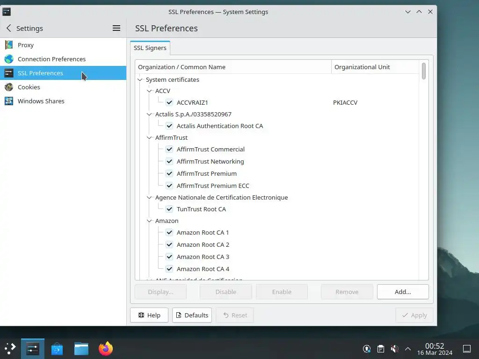Toggle the Amazon Root CA 4 checkbox
This screenshot has height=359, width=479.
tap(169, 269)
